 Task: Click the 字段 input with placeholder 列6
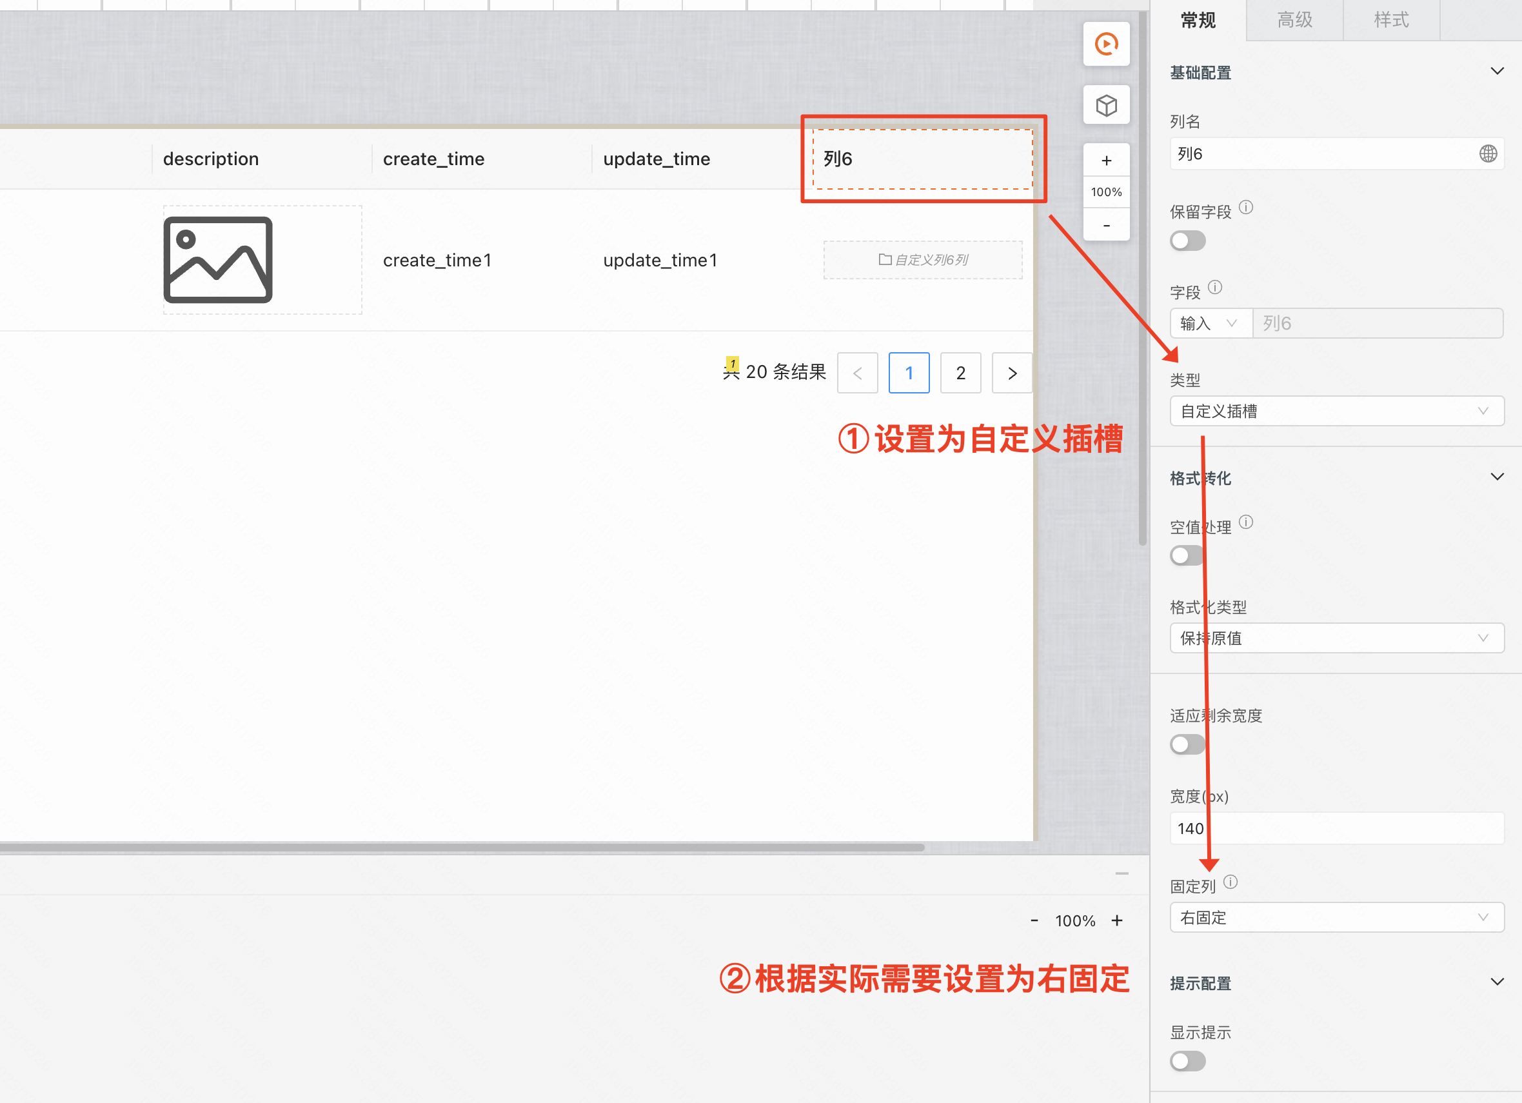[1377, 324]
